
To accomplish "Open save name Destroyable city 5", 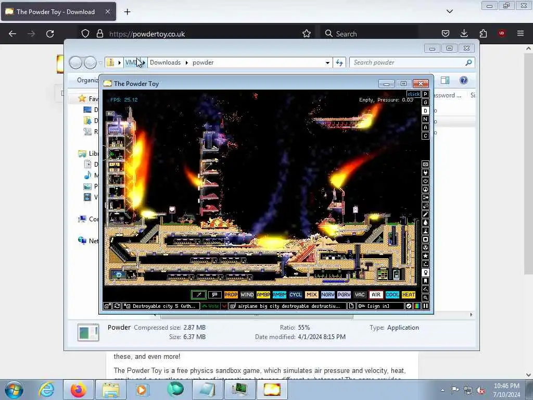I will pyautogui.click(x=161, y=306).
